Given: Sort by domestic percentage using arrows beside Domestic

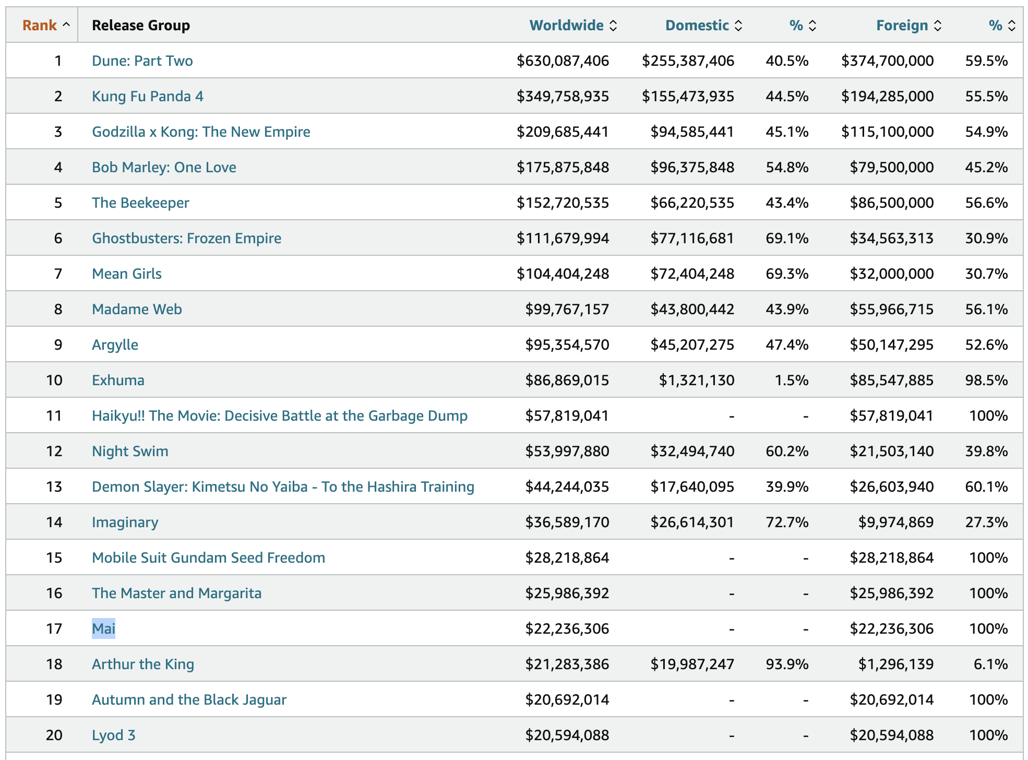Looking at the screenshot, I should pyautogui.click(x=812, y=26).
